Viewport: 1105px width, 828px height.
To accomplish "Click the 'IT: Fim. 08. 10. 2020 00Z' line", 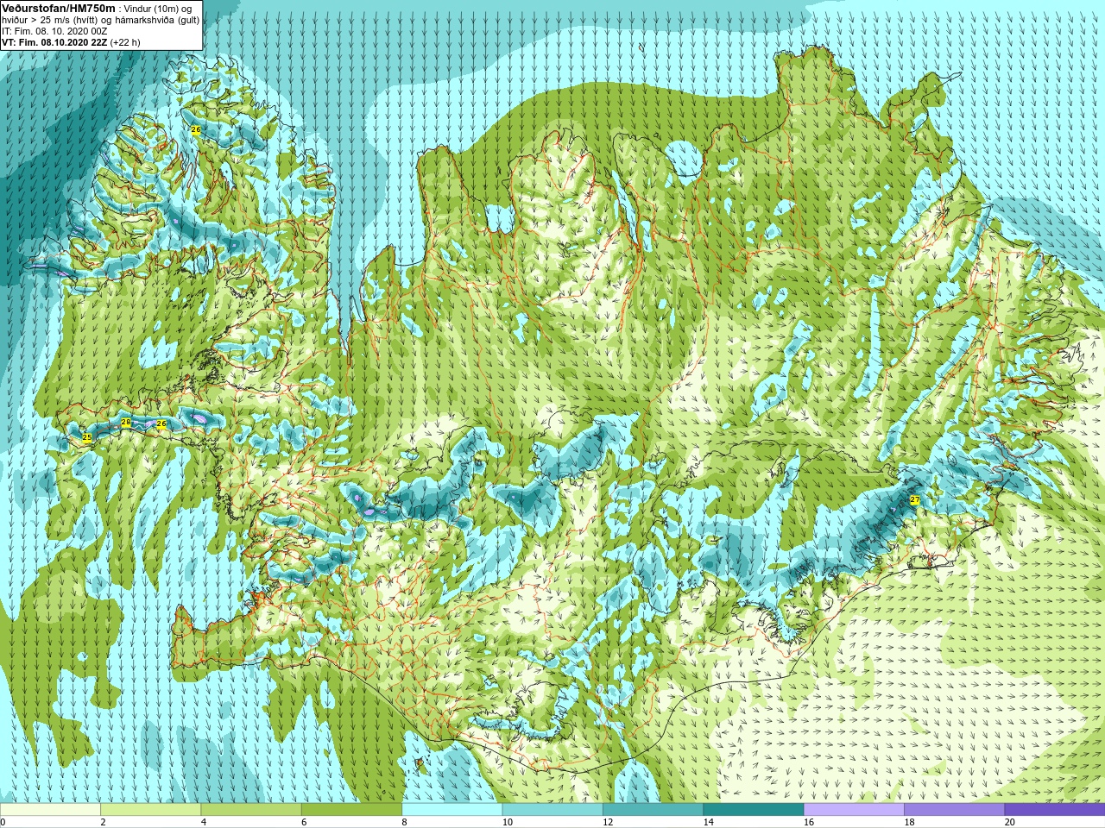I will click(x=55, y=31).
